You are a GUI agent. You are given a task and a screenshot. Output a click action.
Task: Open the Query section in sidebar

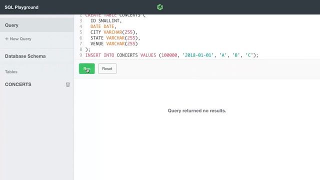tap(36, 25)
